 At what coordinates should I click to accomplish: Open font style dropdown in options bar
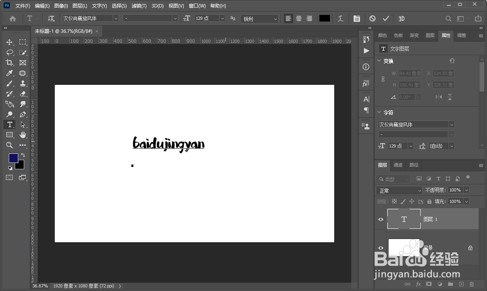coord(175,18)
